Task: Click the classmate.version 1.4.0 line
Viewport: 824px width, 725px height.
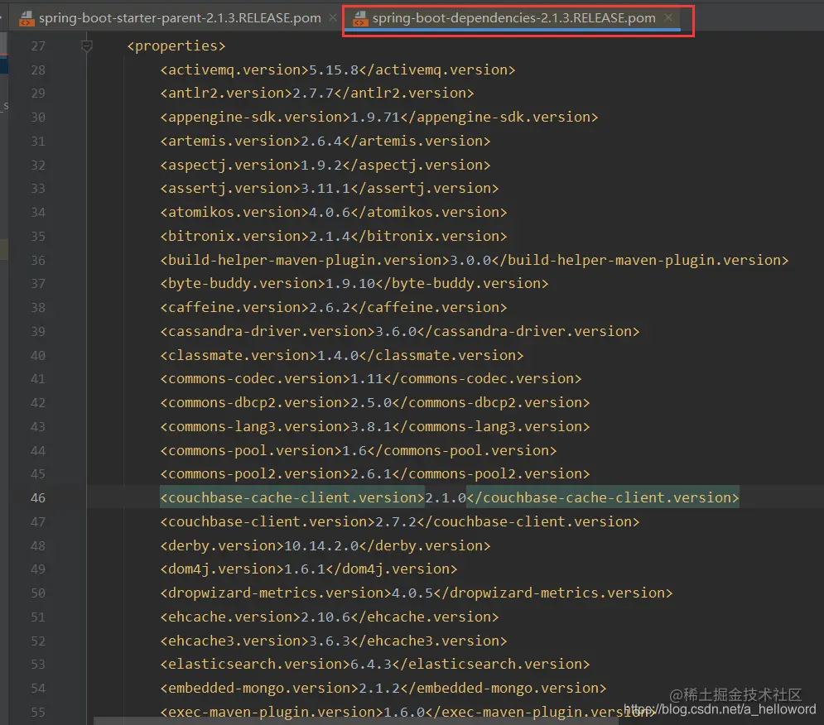Action: tap(341, 355)
